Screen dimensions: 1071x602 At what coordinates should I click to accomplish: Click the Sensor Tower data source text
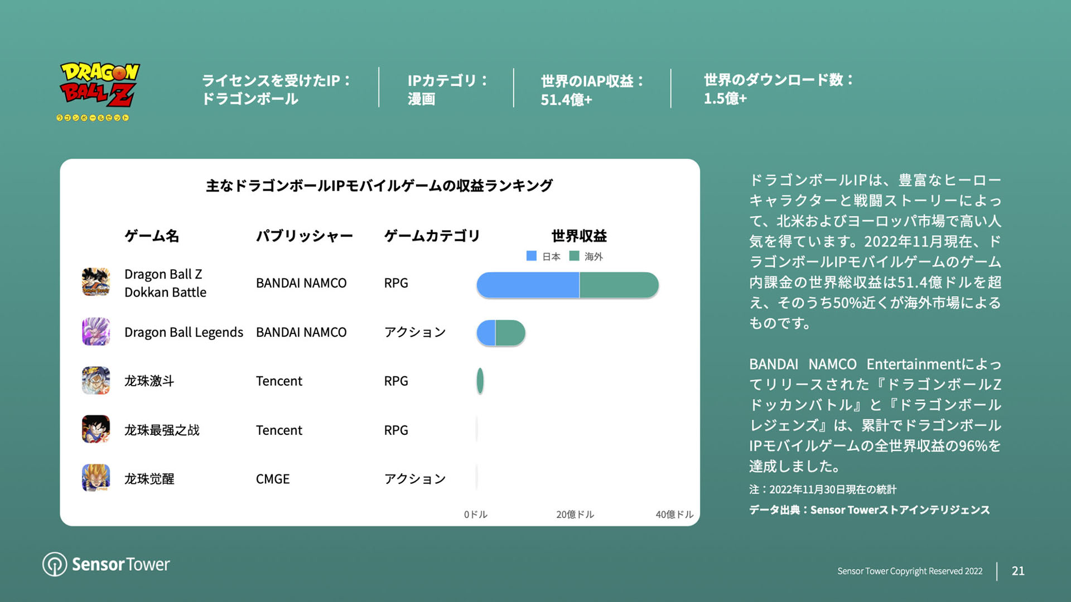pyautogui.click(x=869, y=510)
